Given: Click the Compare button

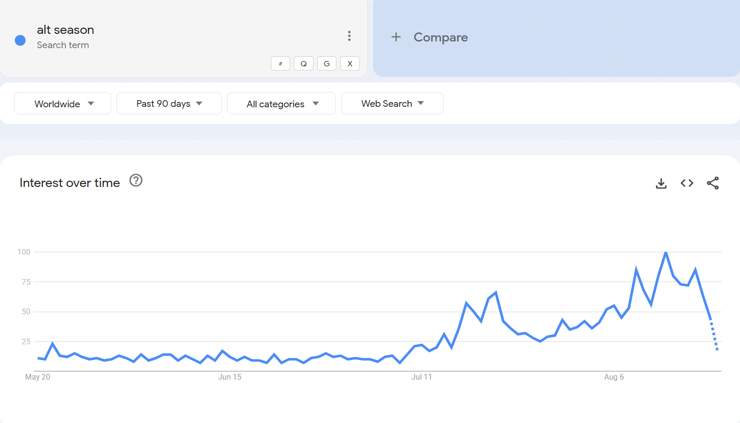Looking at the screenshot, I should (x=440, y=37).
